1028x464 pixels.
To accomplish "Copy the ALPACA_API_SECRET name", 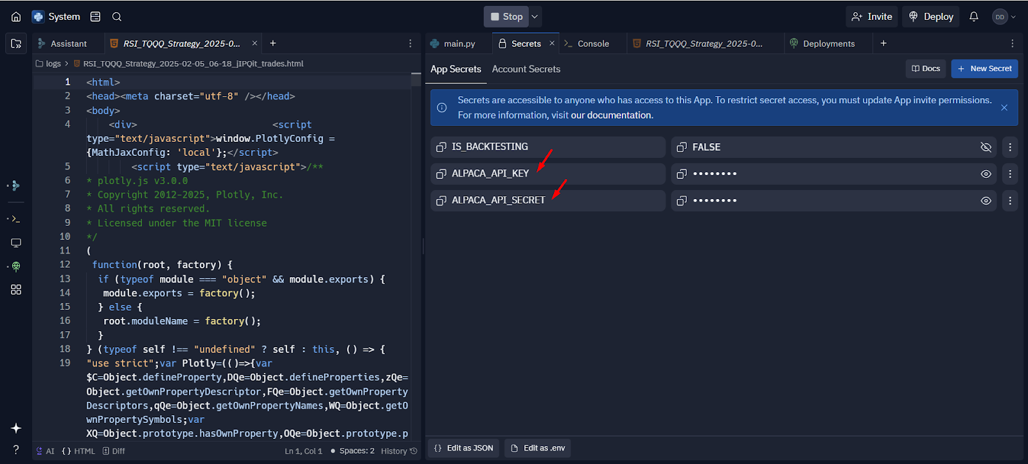I will [x=441, y=201].
